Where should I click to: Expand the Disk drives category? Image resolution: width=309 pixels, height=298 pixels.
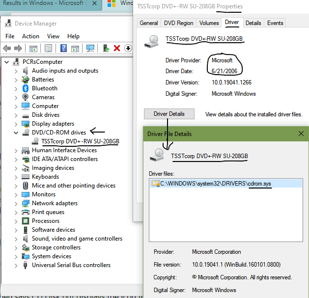click(x=16, y=115)
